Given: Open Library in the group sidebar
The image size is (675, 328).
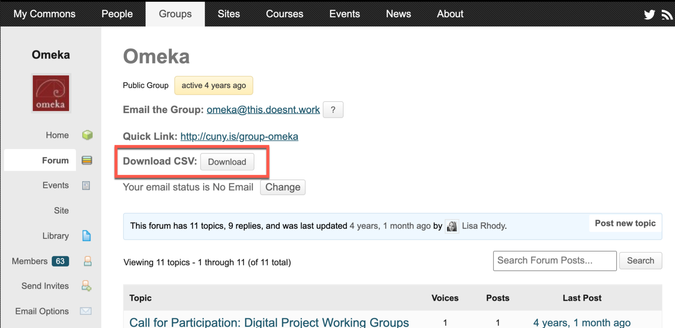Looking at the screenshot, I should 55,236.
